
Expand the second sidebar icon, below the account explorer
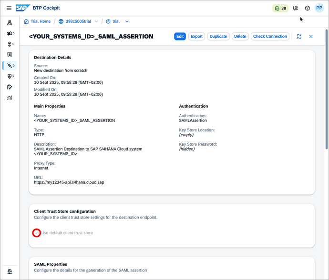coord(10,33)
